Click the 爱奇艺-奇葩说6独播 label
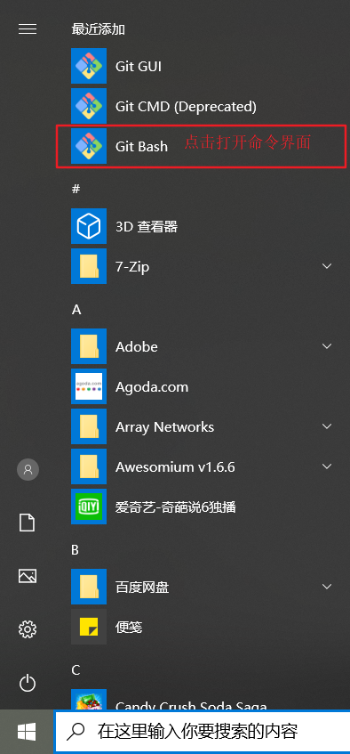This screenshot has height=754, width=350. click(176, 507)
